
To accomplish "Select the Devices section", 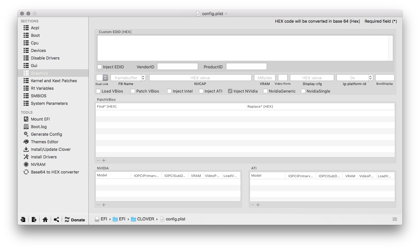I will pos(53,50).
